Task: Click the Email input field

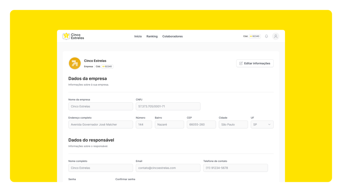Action: coord(168,168)
